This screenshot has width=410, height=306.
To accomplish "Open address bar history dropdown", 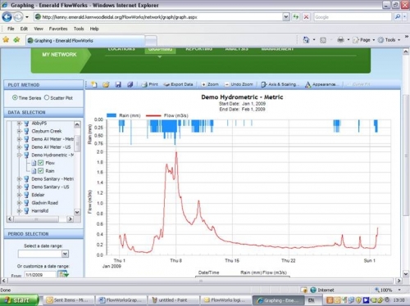I will [x=286, y=17].
